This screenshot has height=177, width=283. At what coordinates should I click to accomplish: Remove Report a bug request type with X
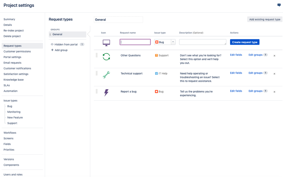(x=274, y=92)
